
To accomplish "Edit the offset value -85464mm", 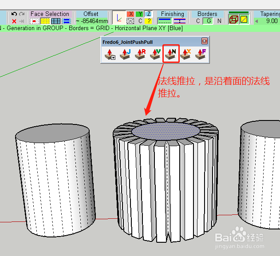I will pos(92,21).
